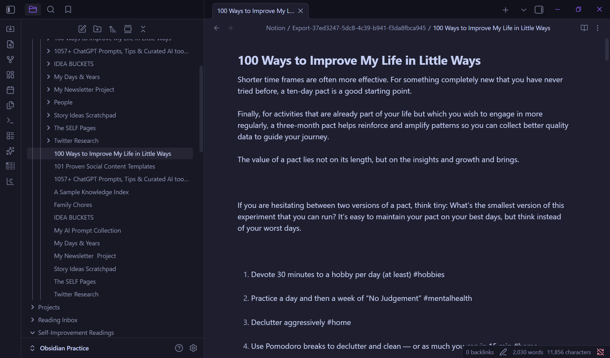Click the new note pencil icon
This screenshot has height=358, width=610.
click(82, 29)
